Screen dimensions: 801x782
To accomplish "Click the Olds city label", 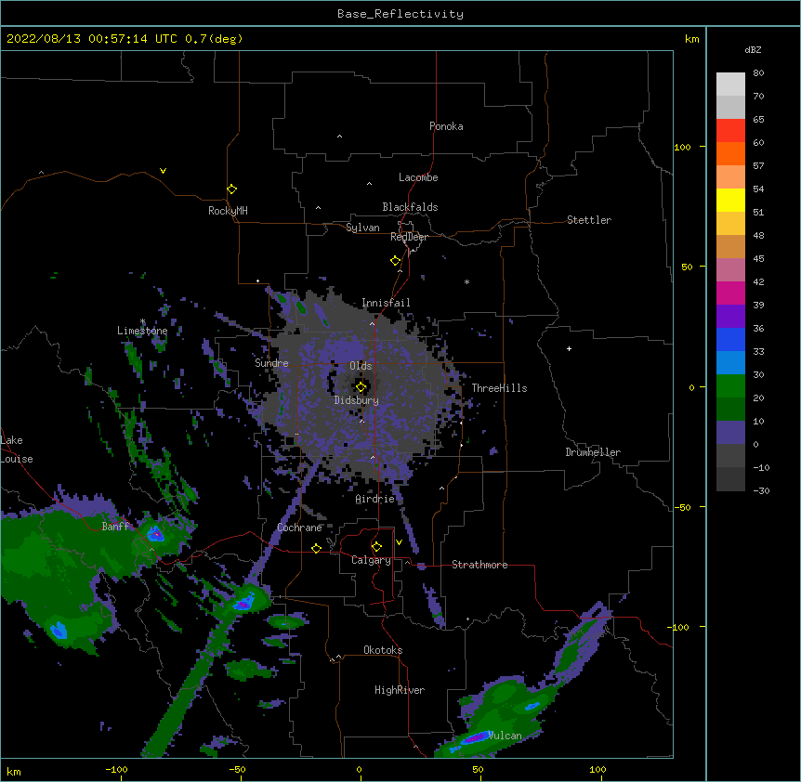I will click(361, 366).
